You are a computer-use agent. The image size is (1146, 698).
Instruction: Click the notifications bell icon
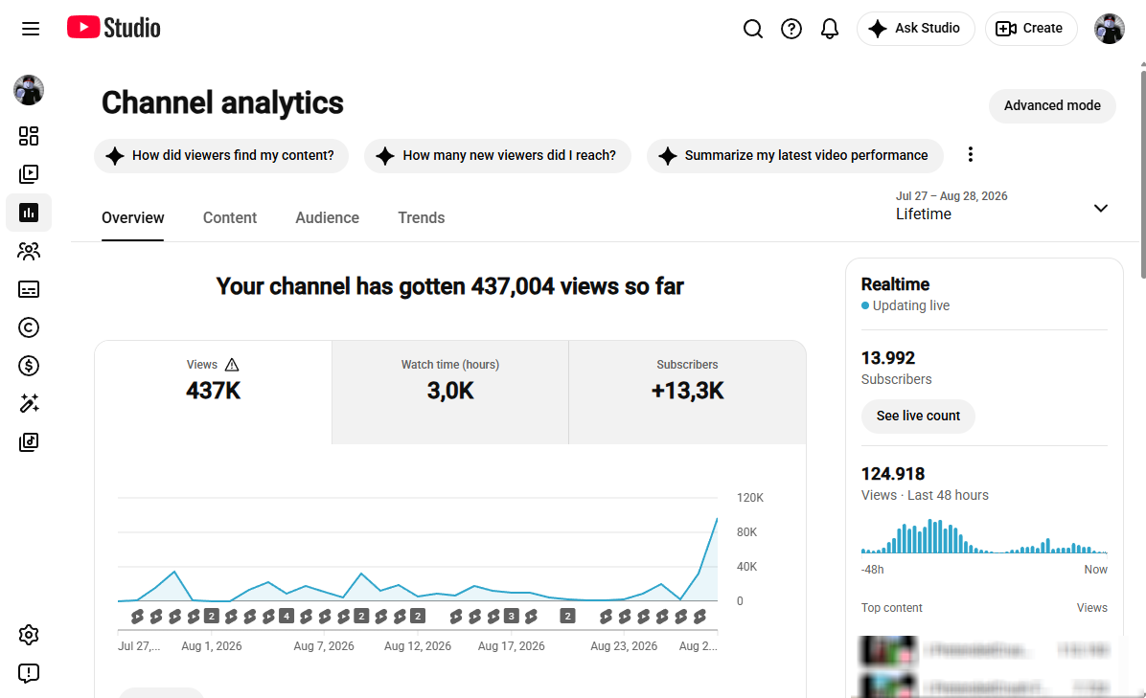830,29
